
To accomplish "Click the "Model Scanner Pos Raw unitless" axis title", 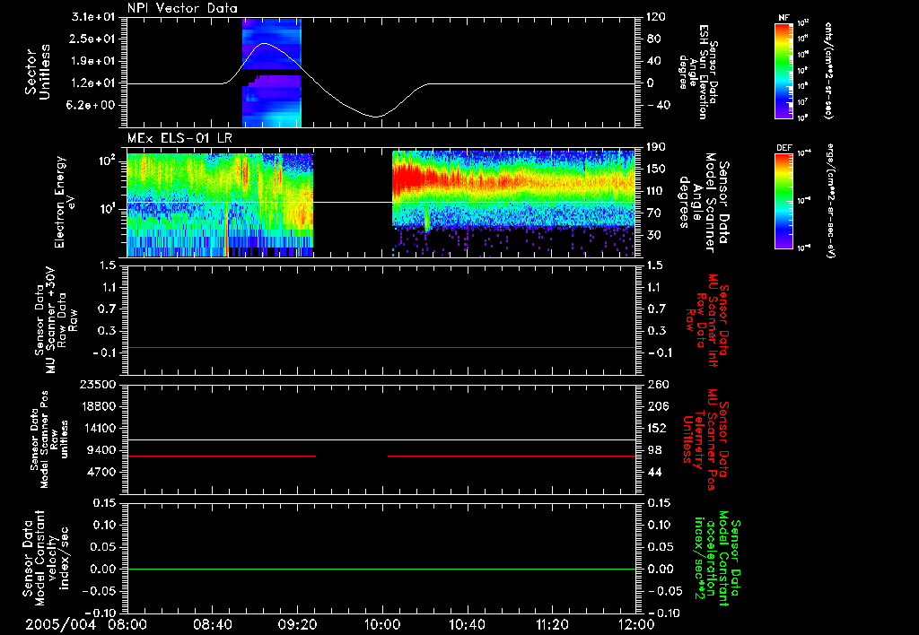I will point(48,439).
